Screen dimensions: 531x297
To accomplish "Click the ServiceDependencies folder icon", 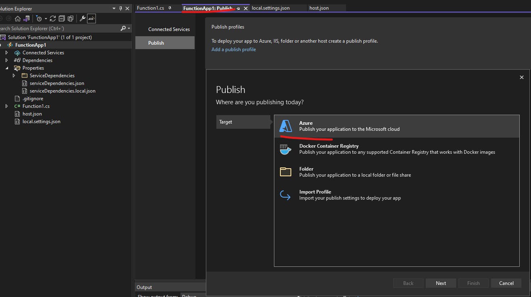I will (25, 76).
